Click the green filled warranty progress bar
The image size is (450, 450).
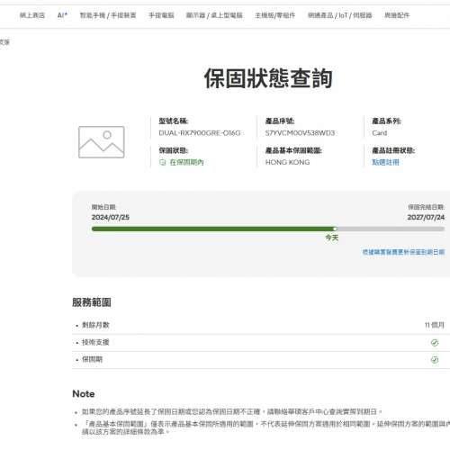pos(213,229)
